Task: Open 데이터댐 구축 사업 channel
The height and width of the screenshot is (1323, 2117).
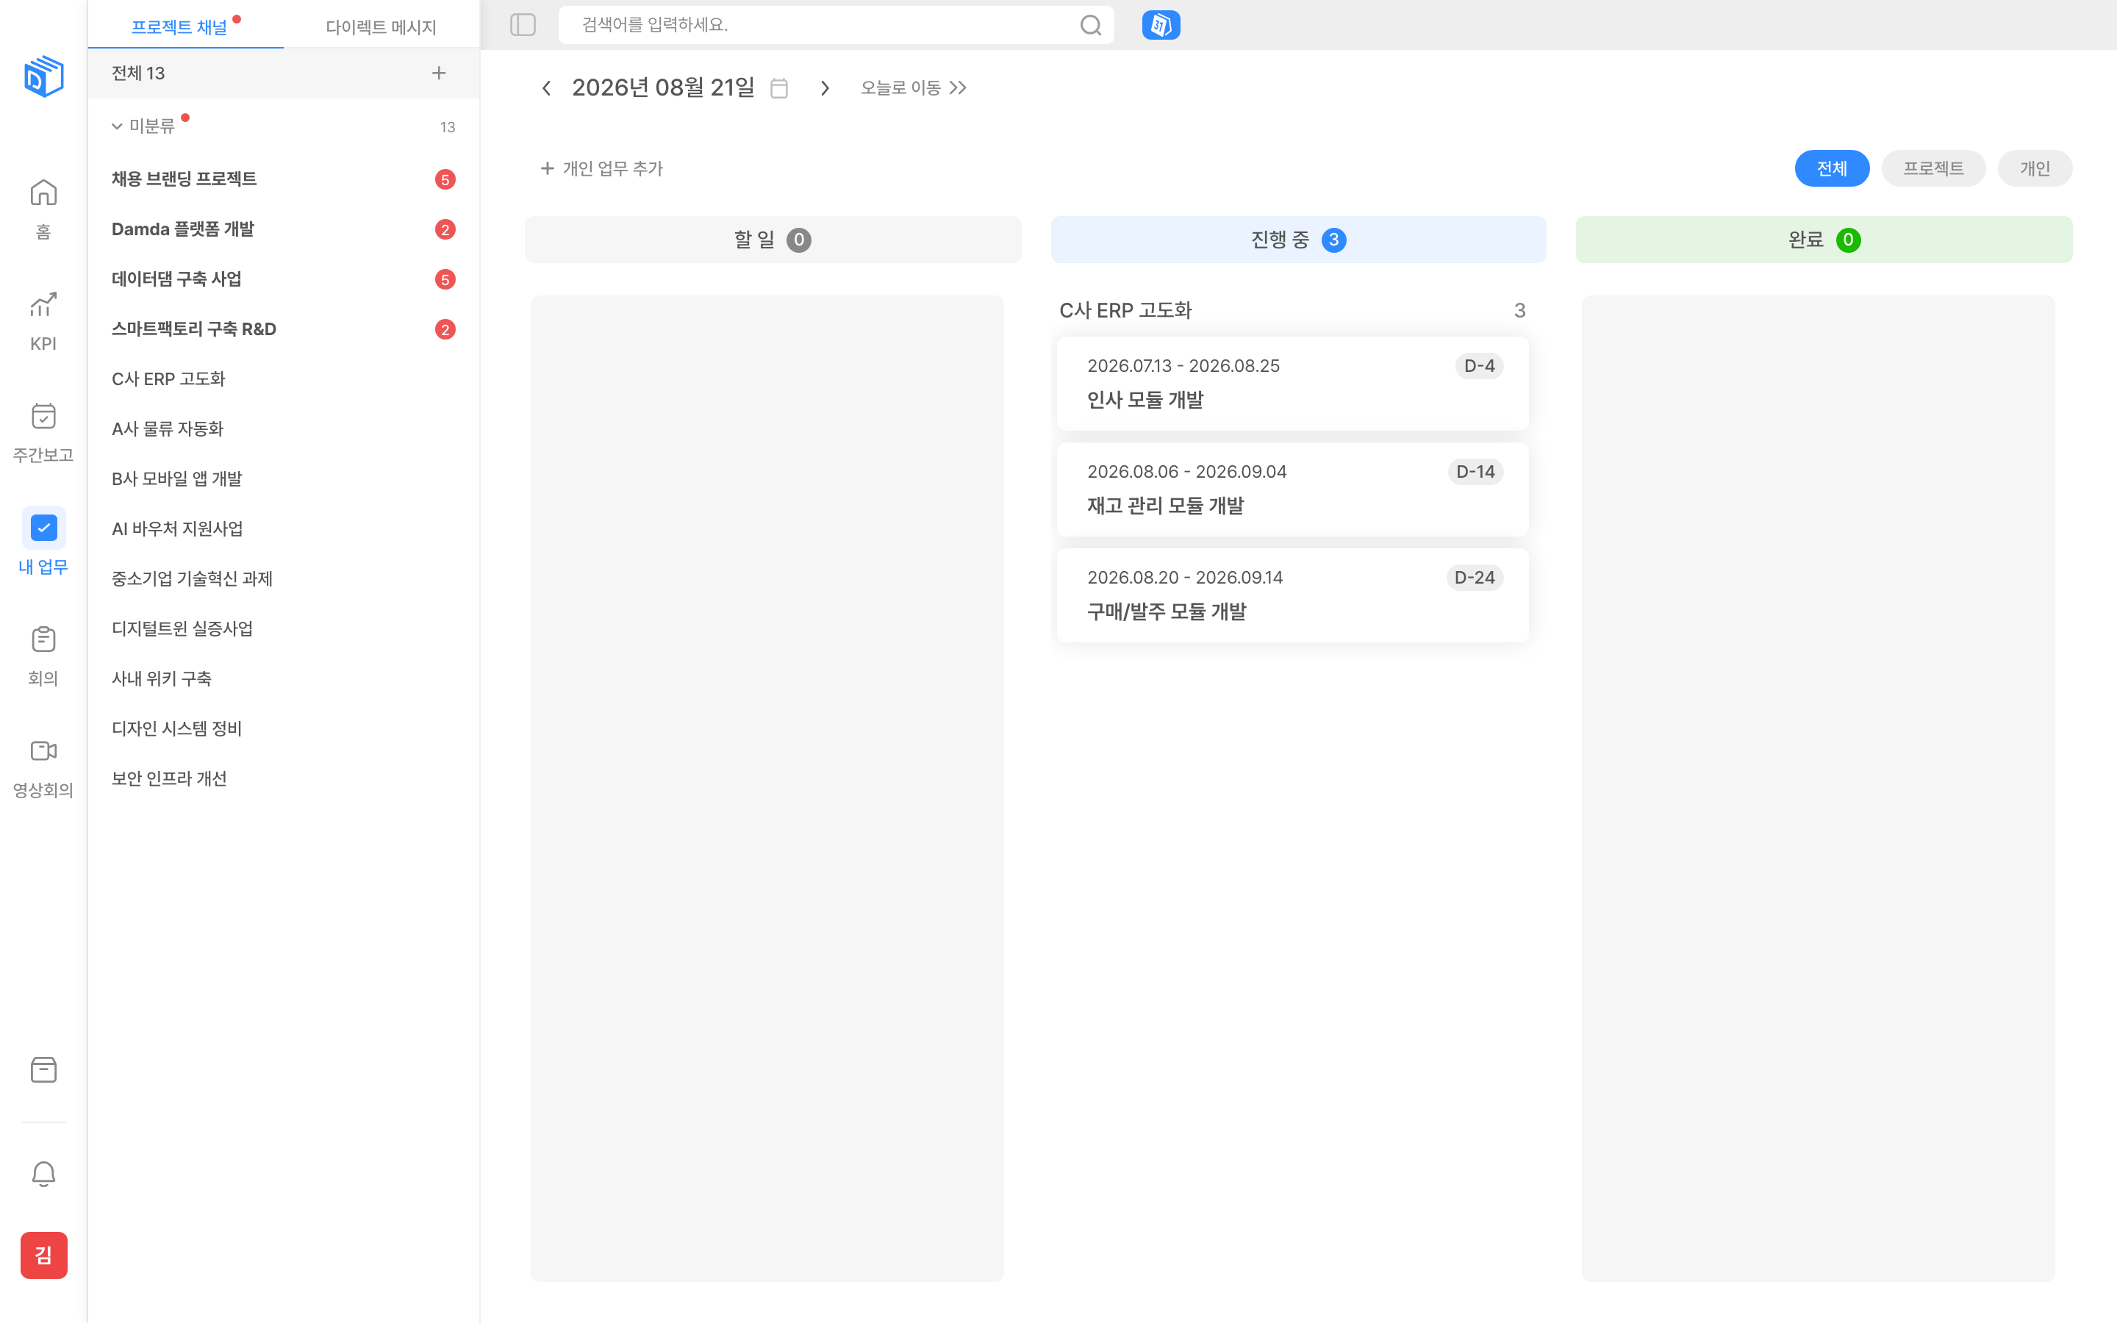Action: point(284,279)
